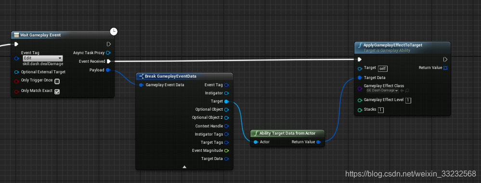The width and height of the screenshot is (481, 183).
Task: Click the latent clock icon on Wait Gameplay Event
Action: (x=114, y=31)
